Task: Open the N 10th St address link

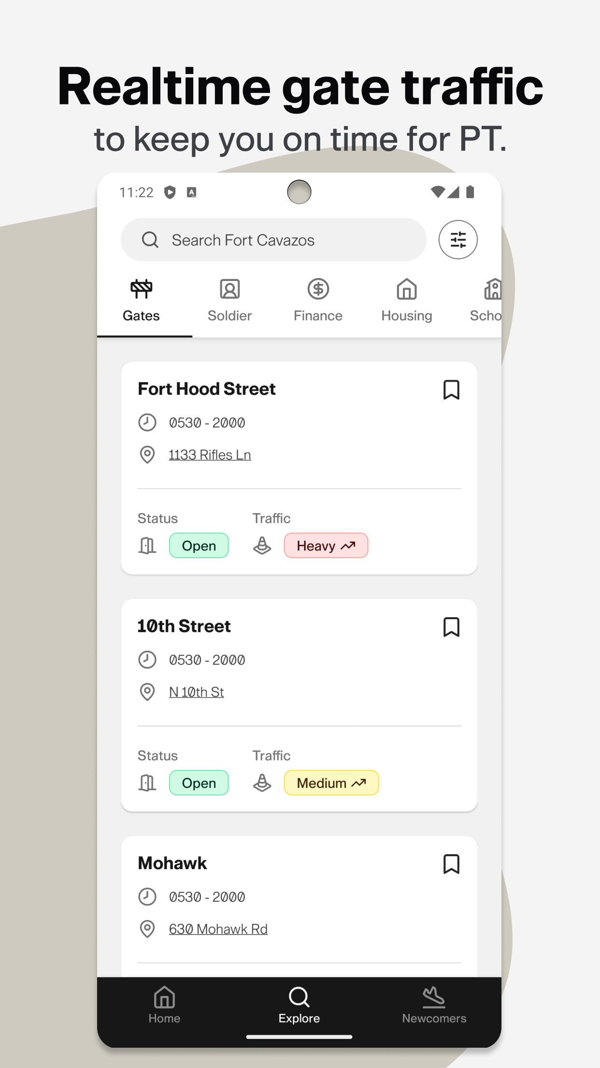Action: (196, 692)
